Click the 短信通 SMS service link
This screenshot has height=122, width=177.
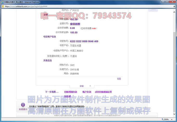tap(68, 96)
